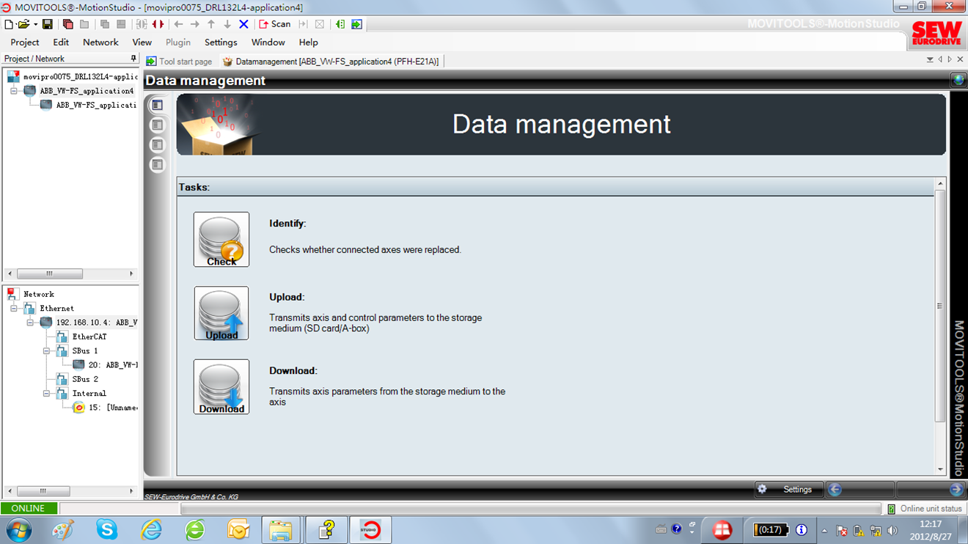Save project with the floppy disk icon
Image resolution: width=968 pixels, height=544 pixels.
[x=48, y=24]
